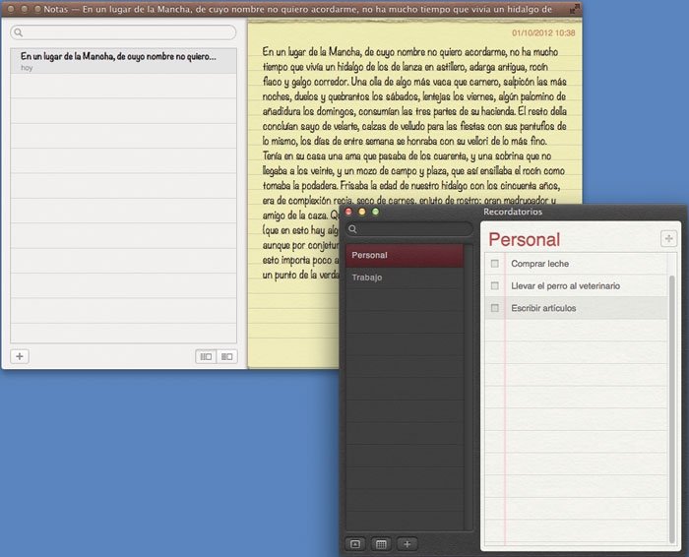Click the 'Llevar el perro al veterinario' text
689x557 pixels.
pyautogui.click(x=566, y=286)
